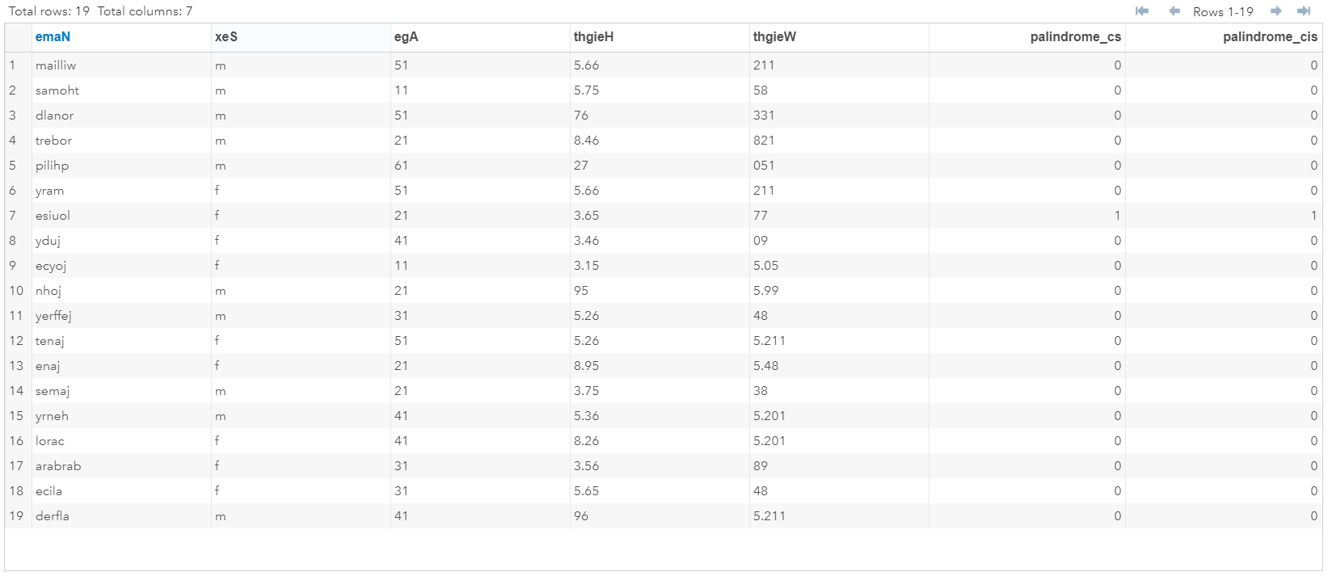Click the "mailliw" name cell
The width and height of the screenshot is (1328, 576).
pos(56,65)
